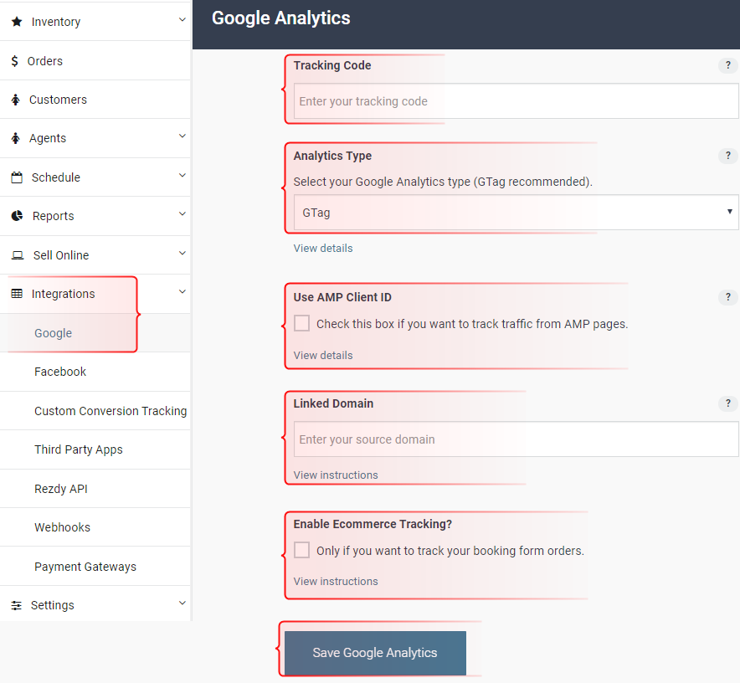
Task: Click the Save Google Analytics button
Action: [375, 653]
